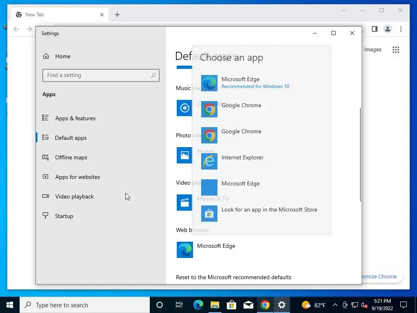Open the Chrome profile avatar menu

[x=388, y=29]
